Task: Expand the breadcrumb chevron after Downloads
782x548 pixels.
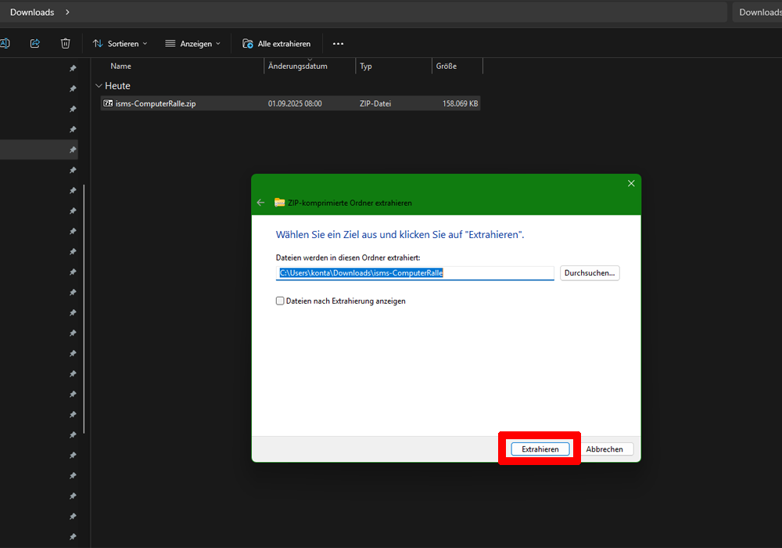Action: pos(67,12)
